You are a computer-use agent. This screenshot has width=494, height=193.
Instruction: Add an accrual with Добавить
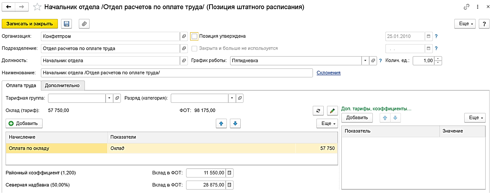[x=24, y=123]
